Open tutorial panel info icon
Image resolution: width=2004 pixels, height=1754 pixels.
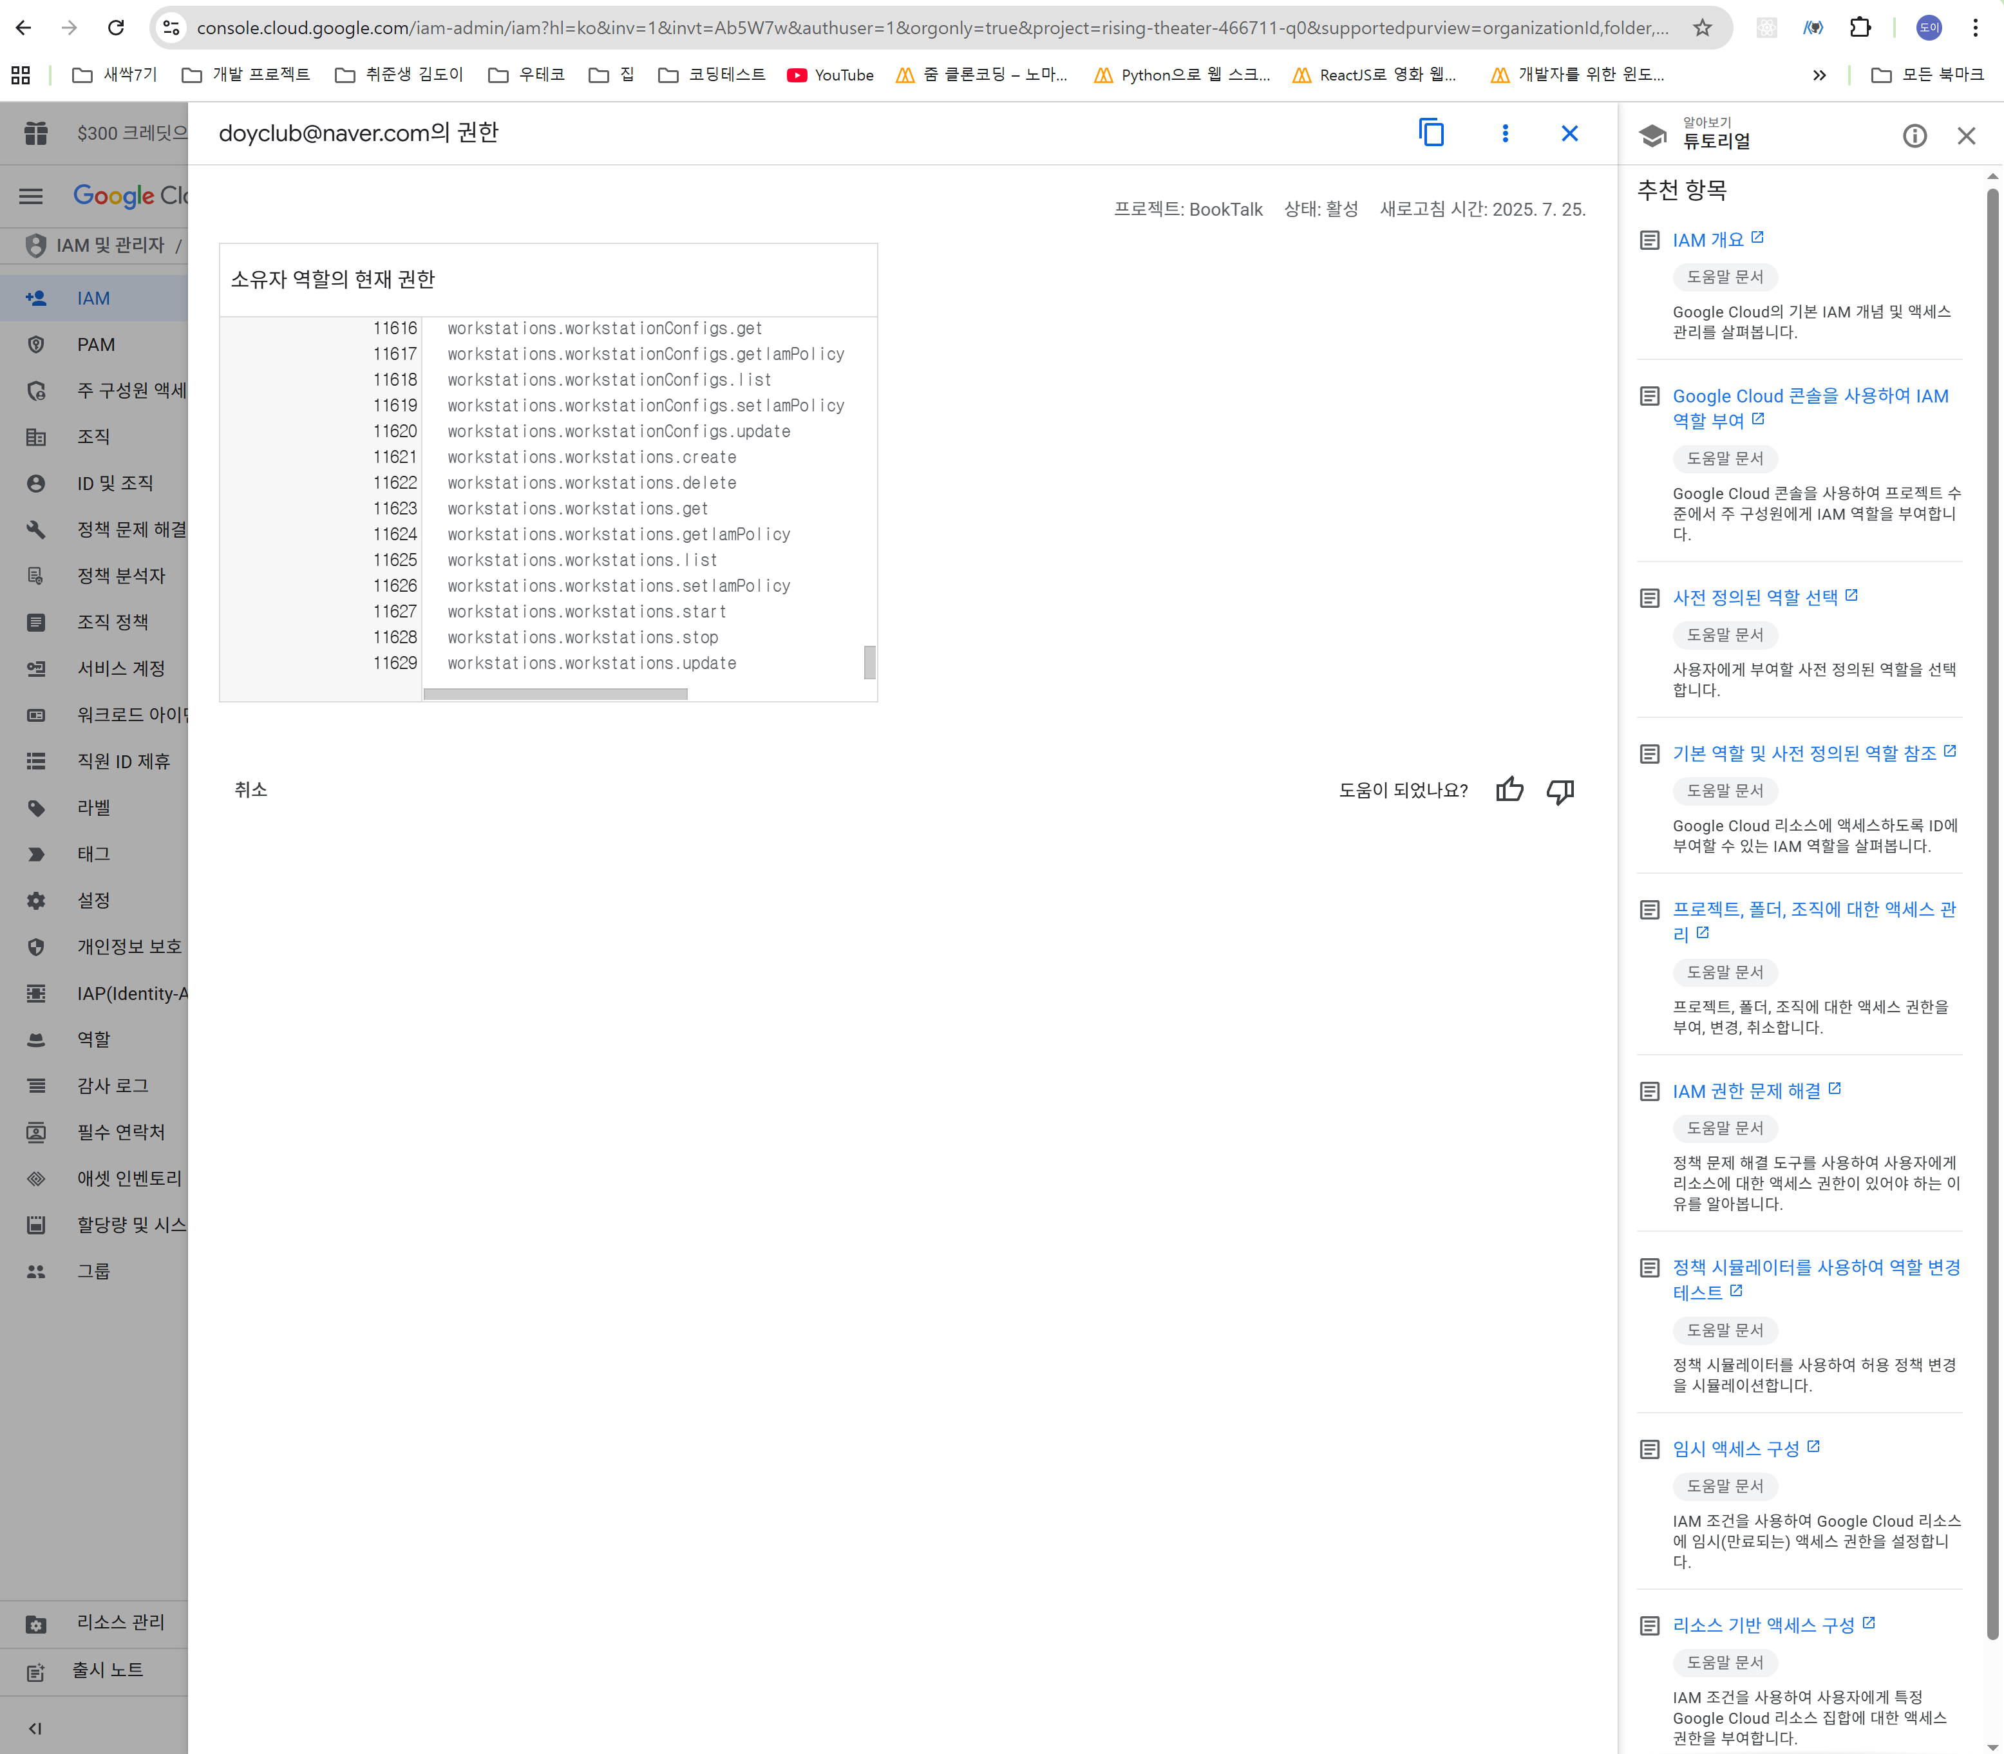tap(1914, 136)
